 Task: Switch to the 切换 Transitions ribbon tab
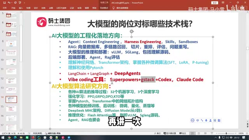pyautogui.click(x=43, y=8)
